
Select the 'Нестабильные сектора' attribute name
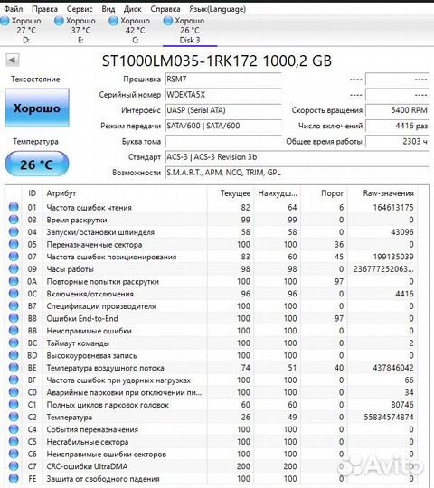[x=88, y=442]
